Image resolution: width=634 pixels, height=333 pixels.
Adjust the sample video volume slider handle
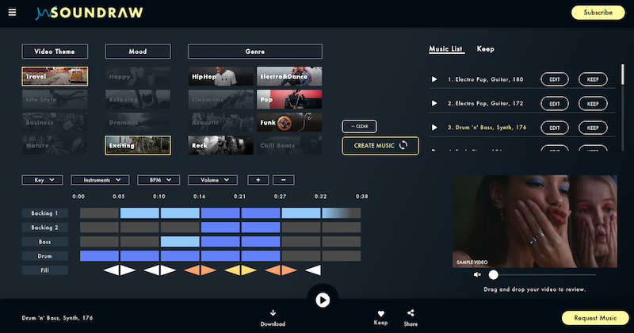tap(493, 275)
